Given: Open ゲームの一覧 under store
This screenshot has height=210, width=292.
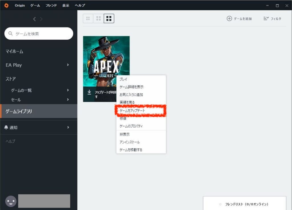Looking at the screenshot, I should point(21,90).
